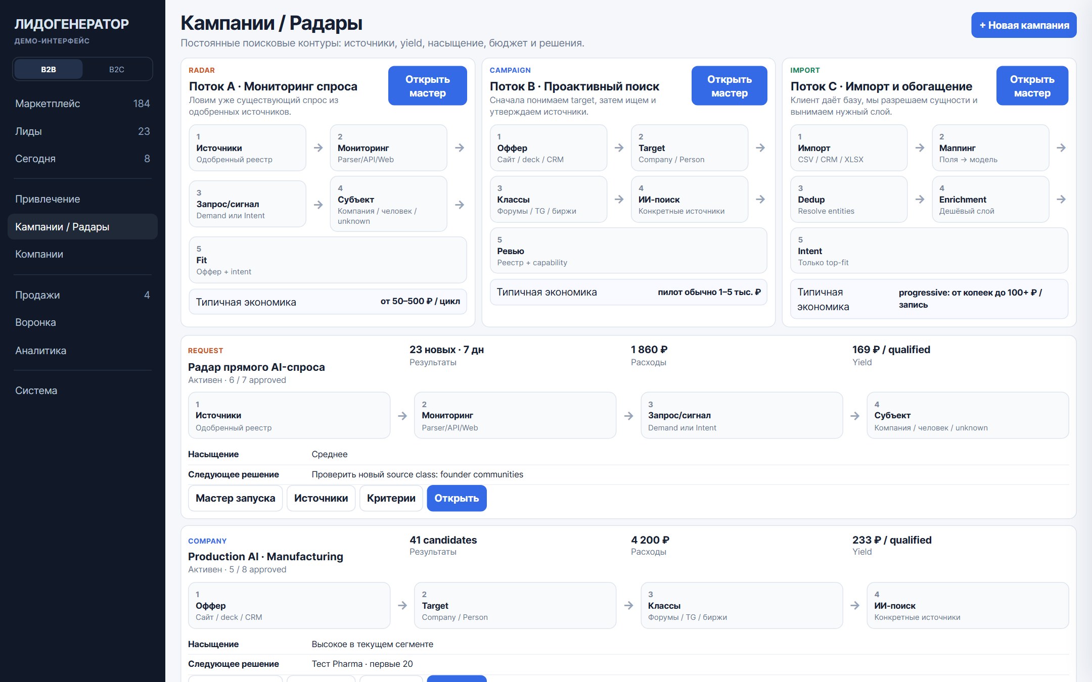Click Поток B step 4 ИИ-поиск card
Screen dimensions: 1092x682
click(689, 200)
